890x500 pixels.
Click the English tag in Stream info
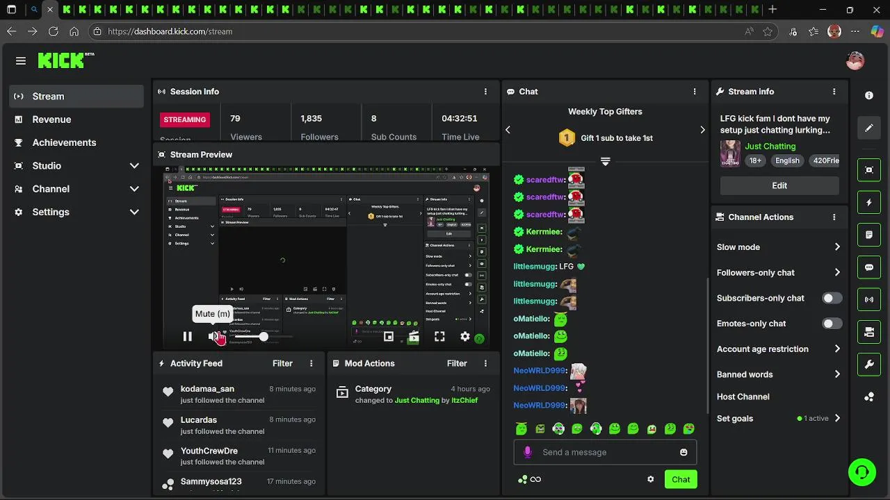tap(787, 160)
